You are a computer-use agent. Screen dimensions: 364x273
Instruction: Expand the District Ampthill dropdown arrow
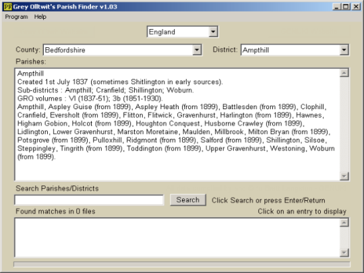click(344, 50)
